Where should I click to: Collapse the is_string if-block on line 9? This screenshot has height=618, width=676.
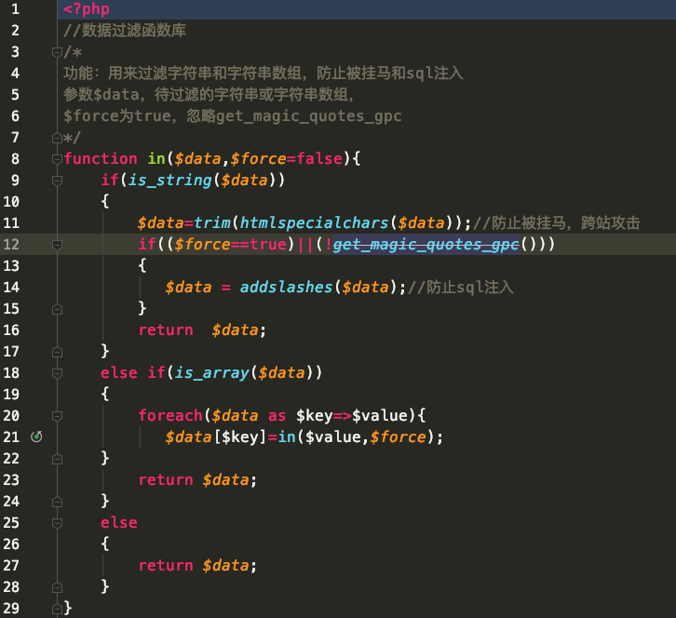coord(57,181)
